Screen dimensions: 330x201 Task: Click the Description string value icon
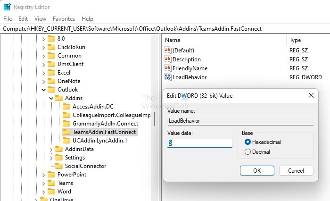point(168,59)
